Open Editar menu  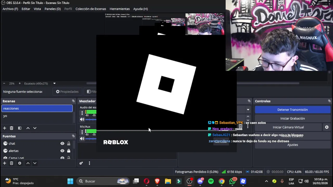[x=26, y=9]
